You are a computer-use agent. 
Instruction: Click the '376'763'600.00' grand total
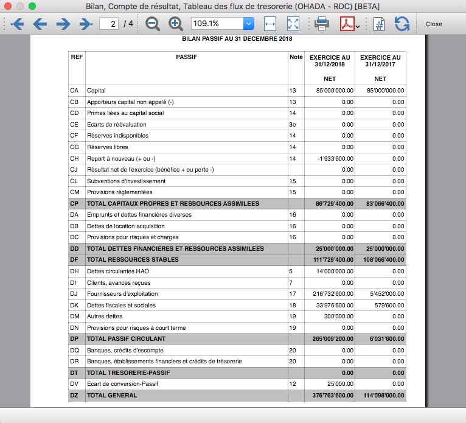point(333,396)
